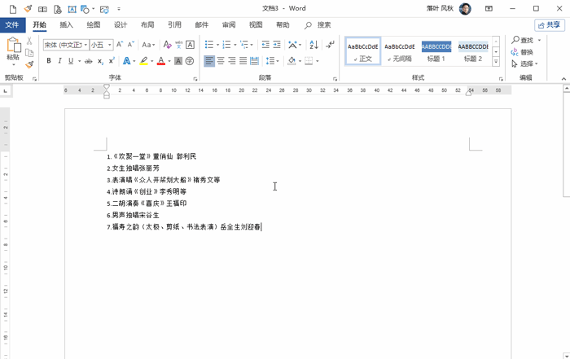The image size is (570, 359).
Task: Center-align the paragraph text
Action: 221,61
